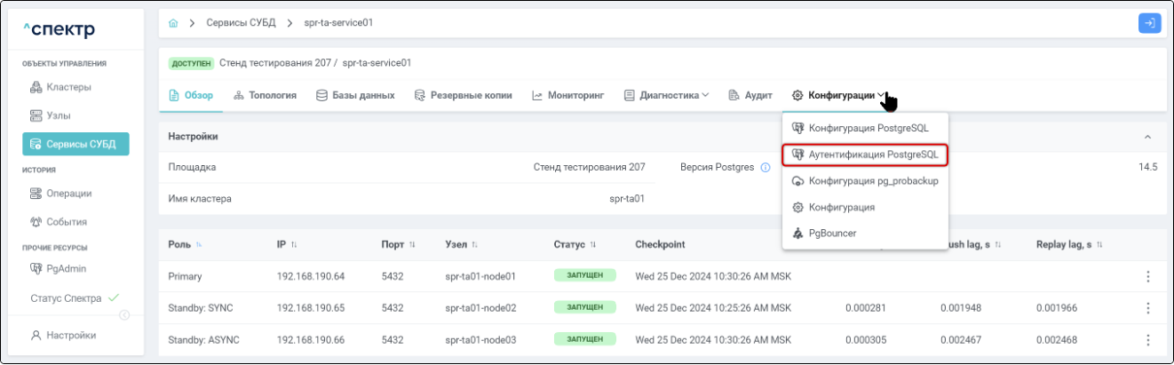Collapse the Настройки panel chevron
Viewport: 1174px width, 365px height.
click(x=1147, y=137)
